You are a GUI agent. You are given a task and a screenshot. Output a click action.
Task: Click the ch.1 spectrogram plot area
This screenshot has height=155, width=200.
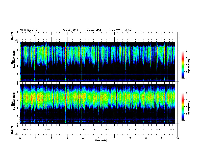click(97, 62)
